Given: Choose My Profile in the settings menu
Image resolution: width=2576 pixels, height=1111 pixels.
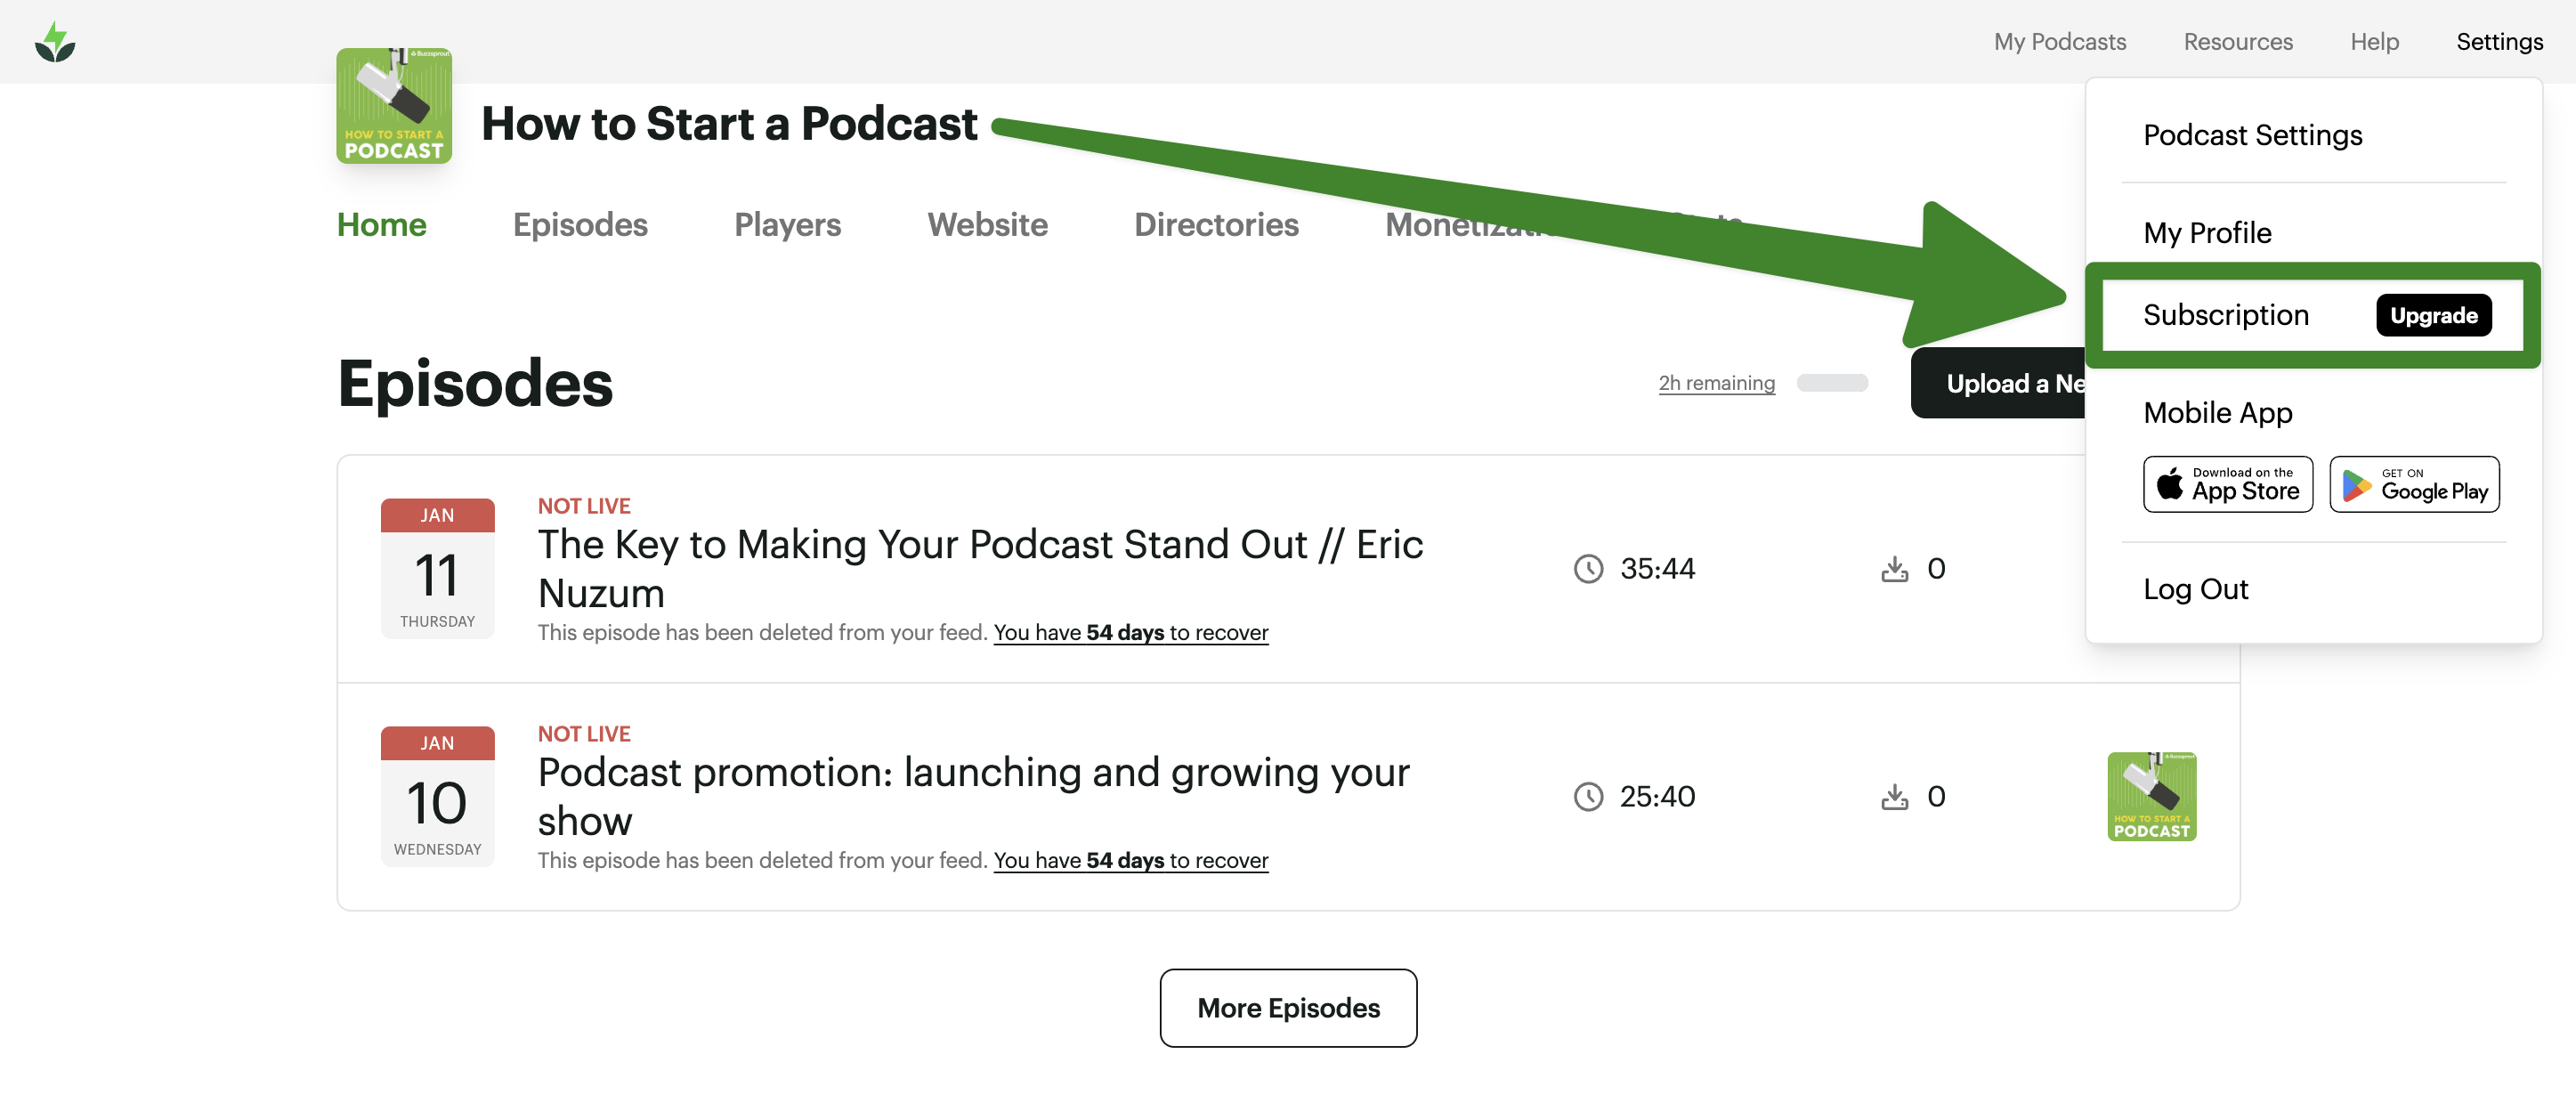Looking at the screenshot, I should pos(2207,232).
